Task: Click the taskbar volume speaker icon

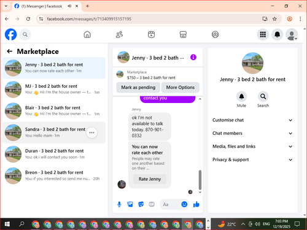Action: point(258,224)
